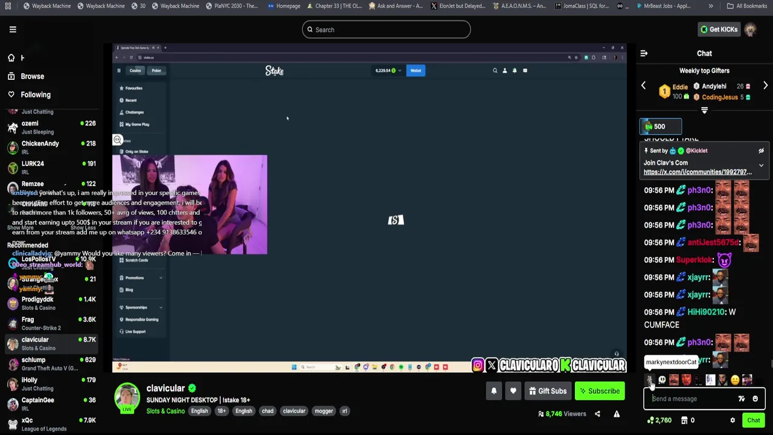
Task: Click the Home icon in the left sidebar
Action: pyautogui.click(x=11, y=58)
